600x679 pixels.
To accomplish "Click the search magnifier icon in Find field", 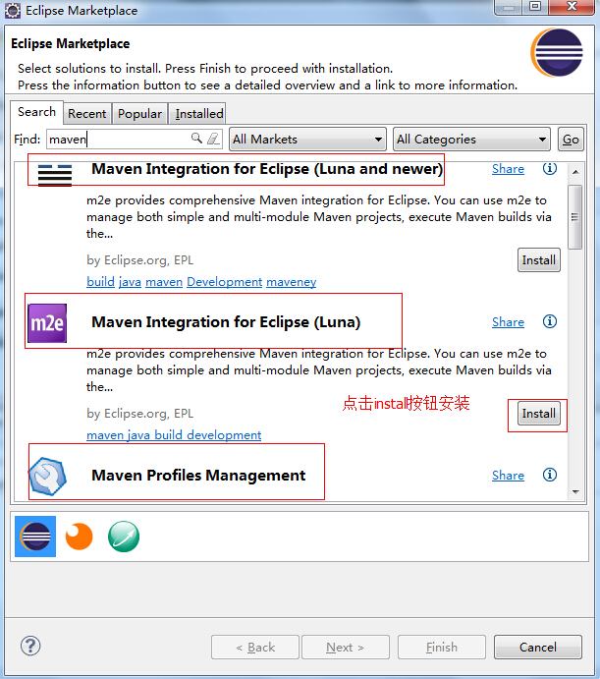I will [x=196, y=139].
